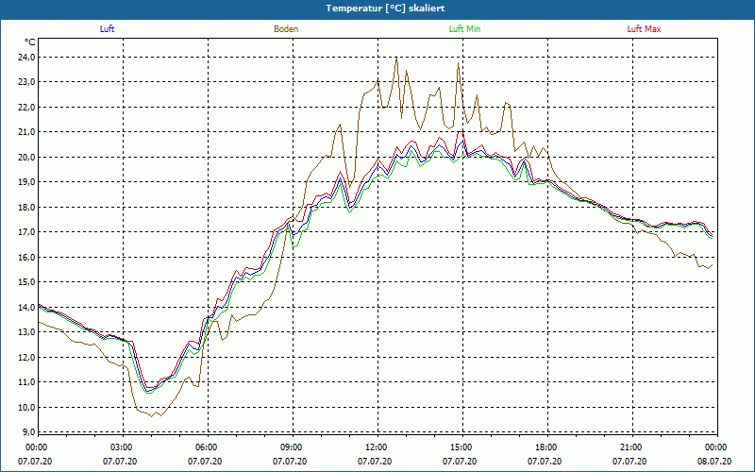This screenshot has width=755, height=472.
Task: Click the 13,0 y-axis label
Action: click(27, 332)
